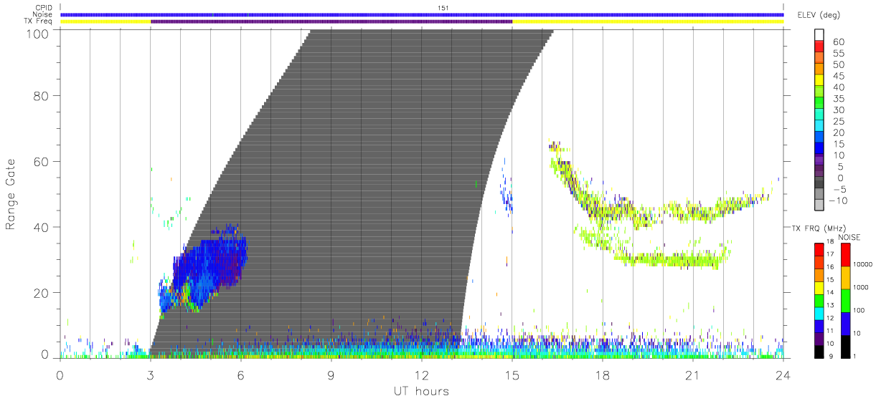Viewport: 881px width, 406px height.
Task: Click the '-5' label on ELEV colorbar
Action: click(839, 189)
